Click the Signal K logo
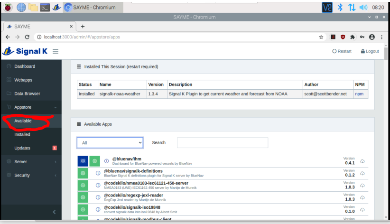 (x=25, y=51)
